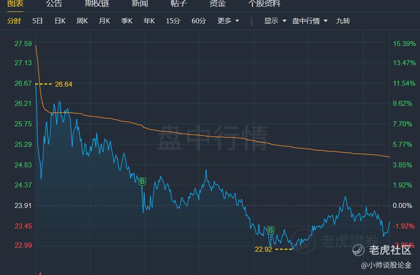The height and width of the screenshot is (275, 420).
Task: Click the 26.64 high price label
Action: coord(64,84)
